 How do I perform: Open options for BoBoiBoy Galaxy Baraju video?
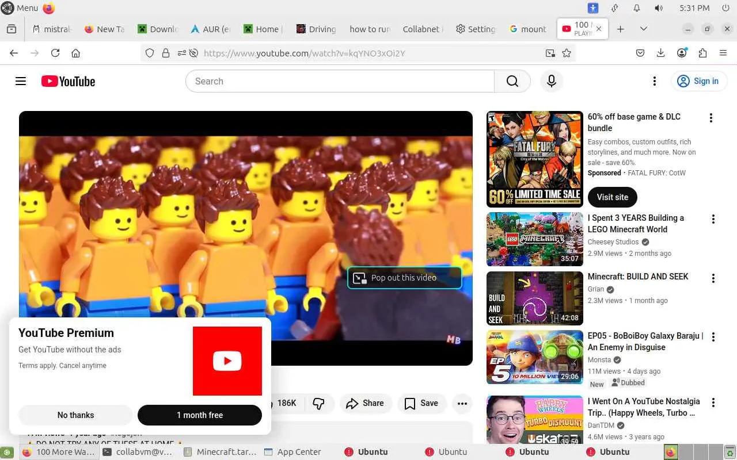[x=713, y=337]
